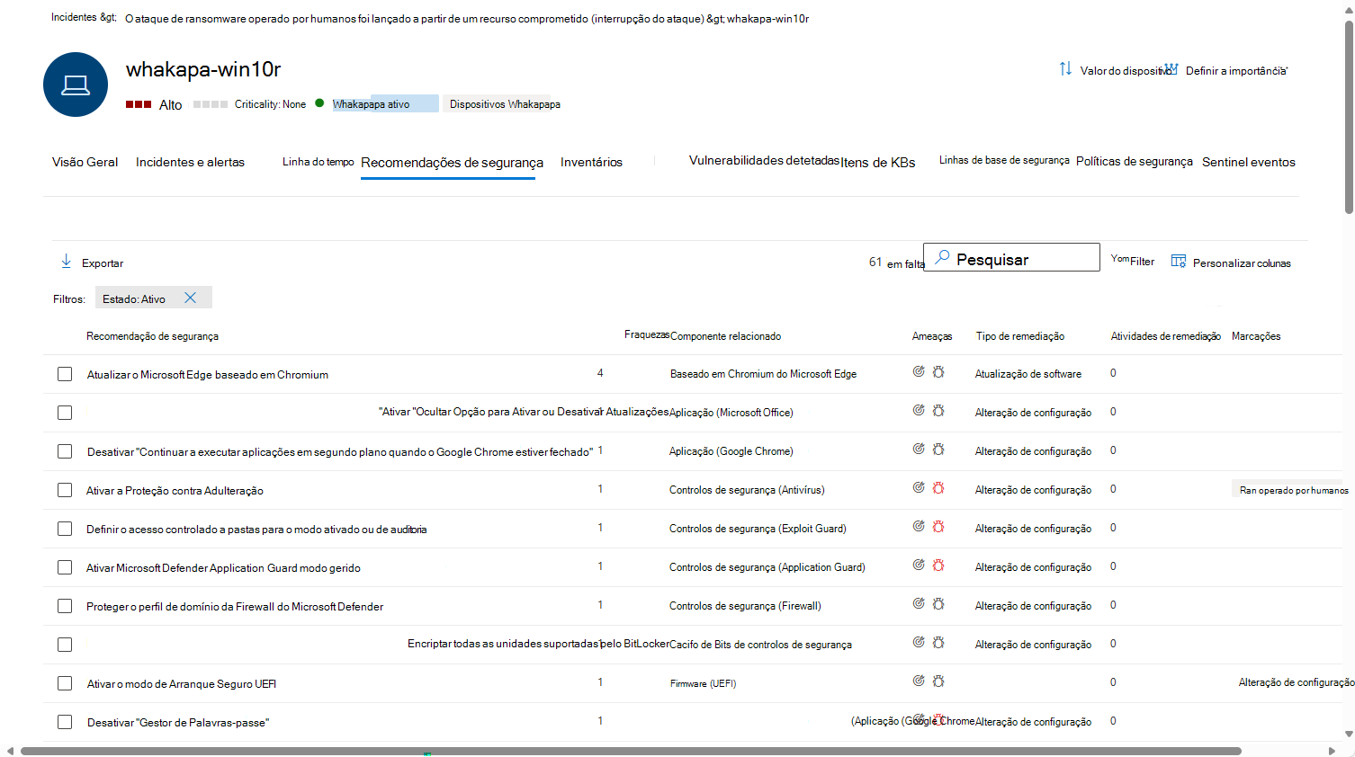Viewport: 1355px width, 757px height.
Task: Click the Personalizar colunas table icon
Action: coord(1179,261)
